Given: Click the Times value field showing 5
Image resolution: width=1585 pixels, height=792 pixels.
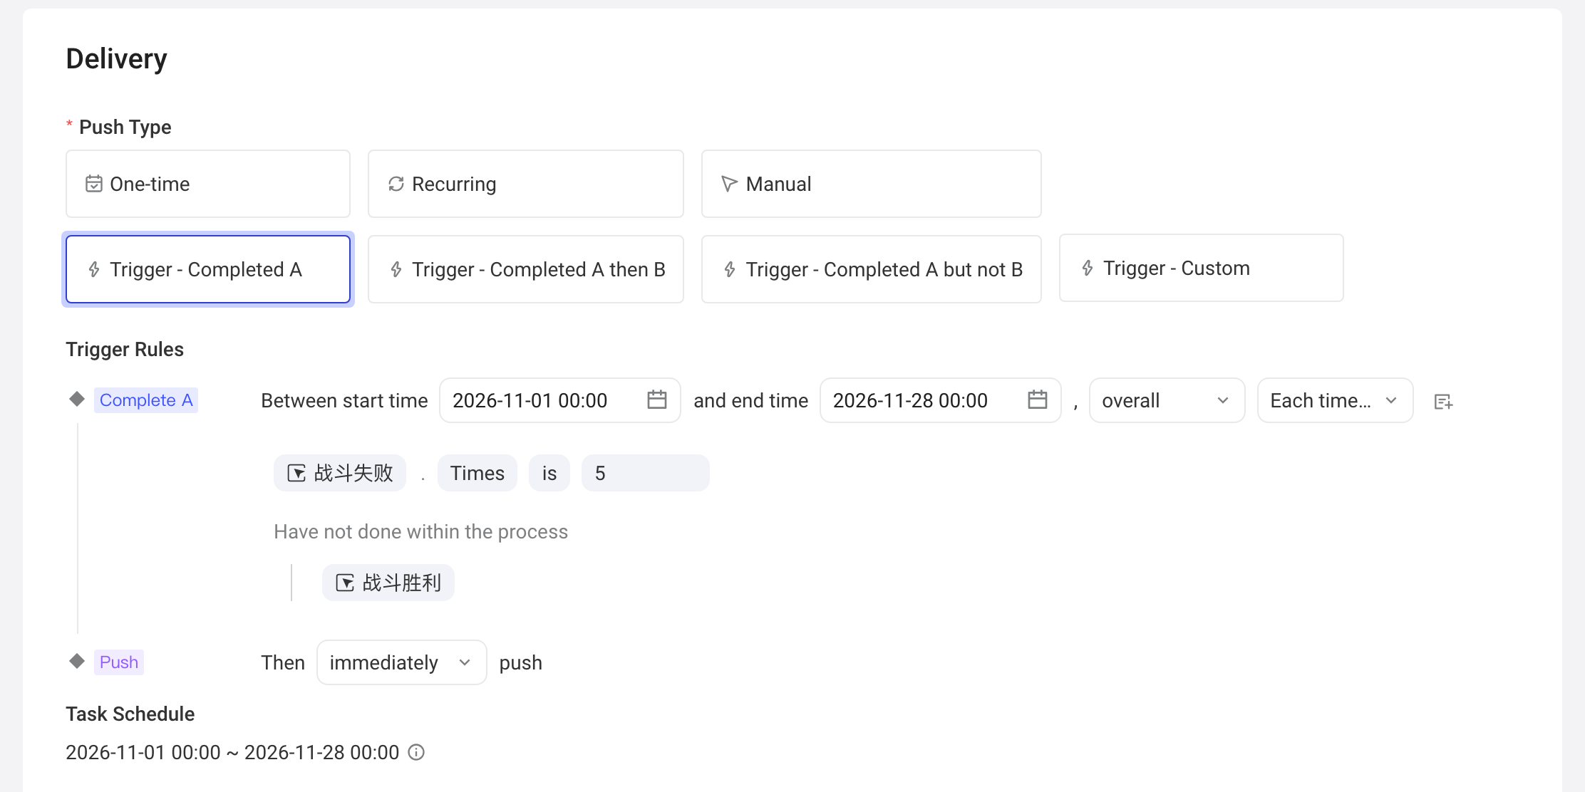Looking at the screenshot, I should [x=646, y=473].
